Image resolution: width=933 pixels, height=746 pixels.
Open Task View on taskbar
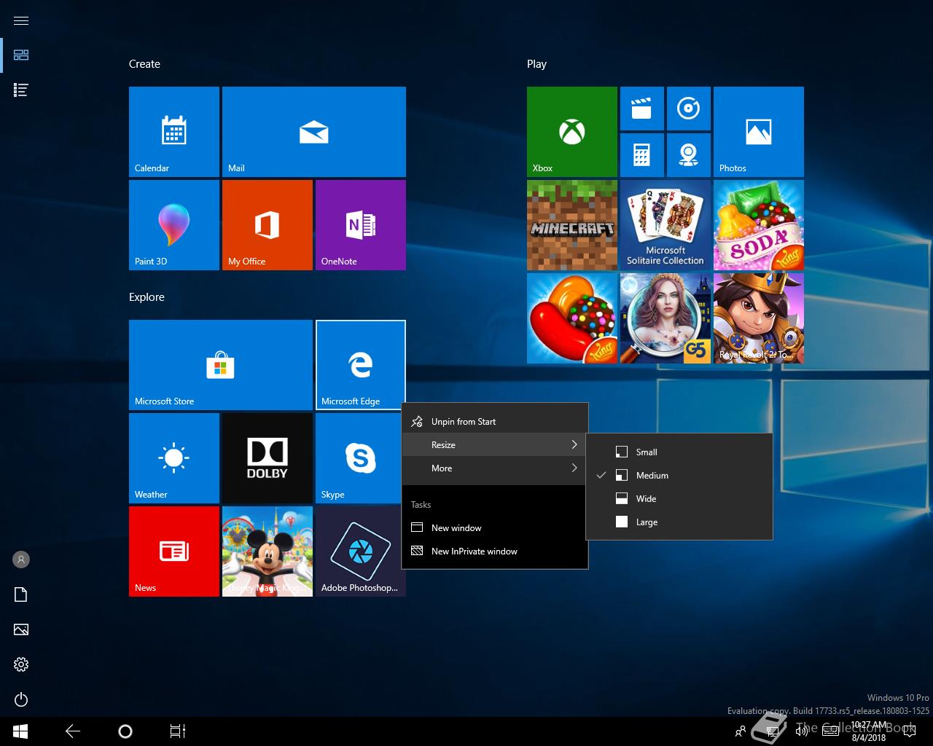[178, 731]
